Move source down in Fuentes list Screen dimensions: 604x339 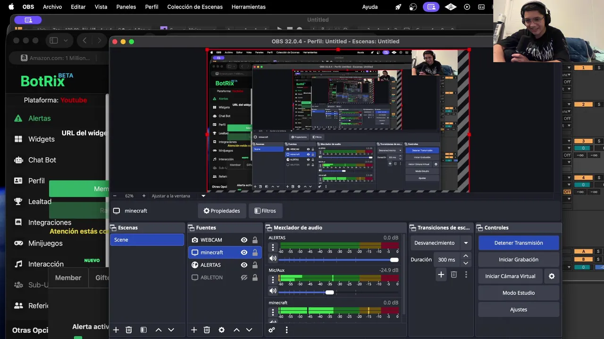249,330
